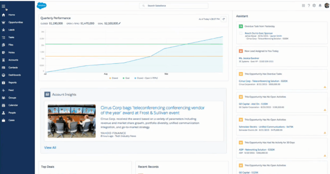
Task: Click the closed amount $1,190,000
Action: tap(56, 23)
